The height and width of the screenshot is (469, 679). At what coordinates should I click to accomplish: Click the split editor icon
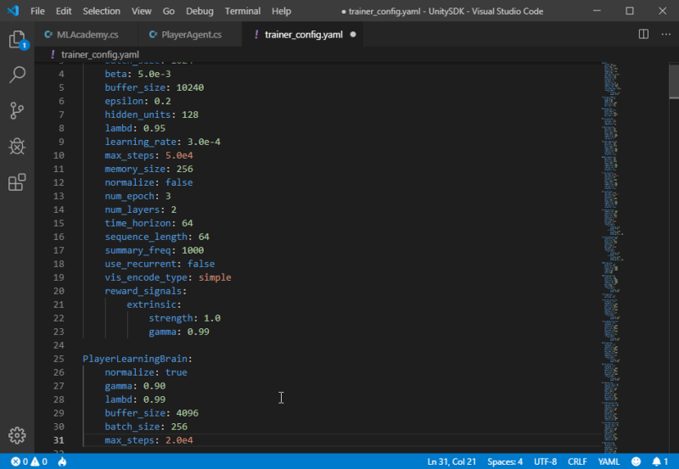point(643,35)
